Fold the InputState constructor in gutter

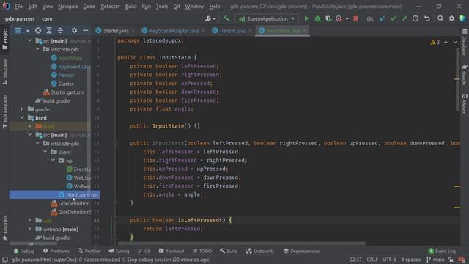(x=115, y=144)
